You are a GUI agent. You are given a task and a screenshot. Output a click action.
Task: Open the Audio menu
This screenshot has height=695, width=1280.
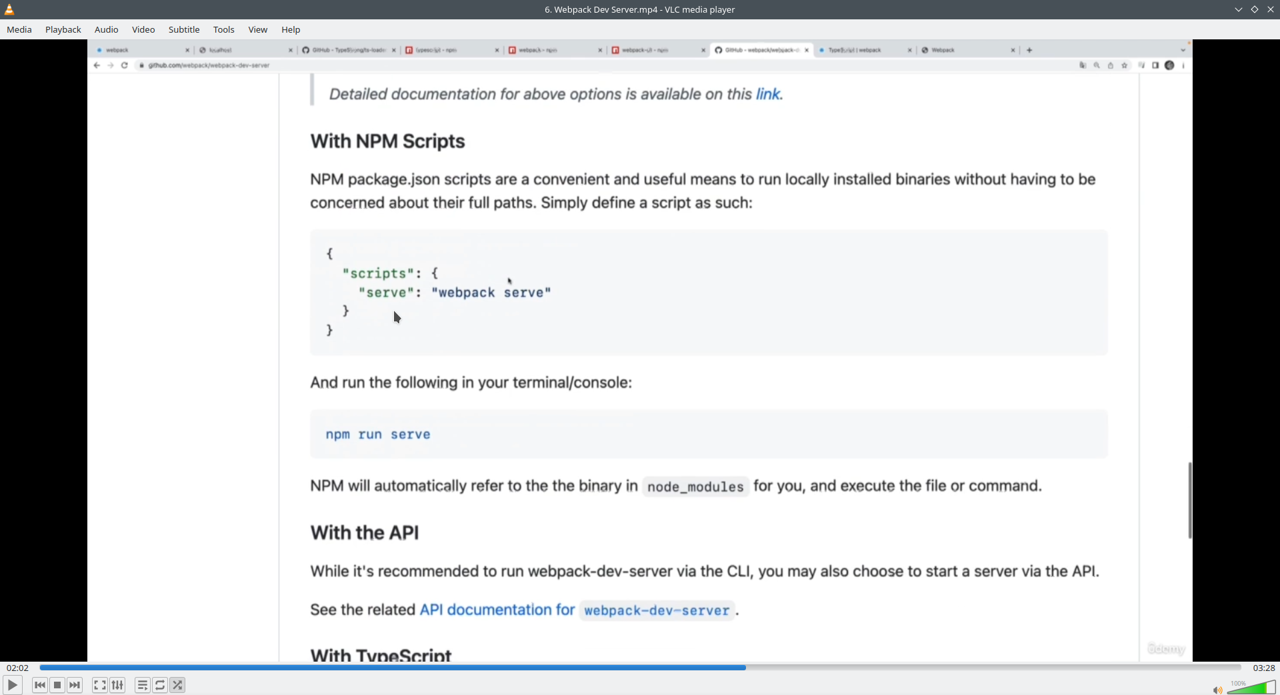pyautogui.click(x=106, y=29)
